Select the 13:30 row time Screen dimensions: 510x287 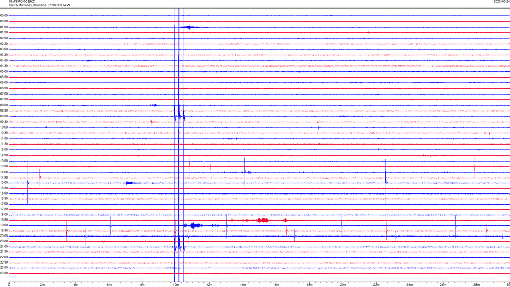point(4,166)
